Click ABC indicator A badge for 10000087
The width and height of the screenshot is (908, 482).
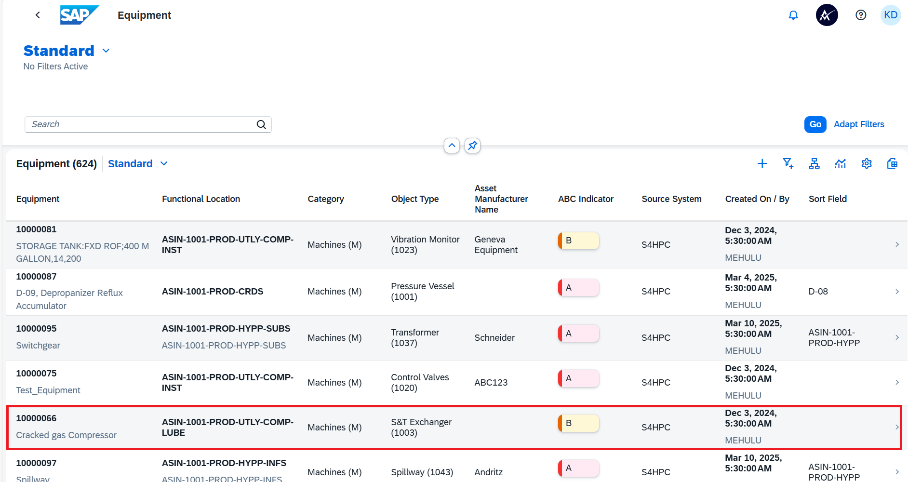[578, 288]
